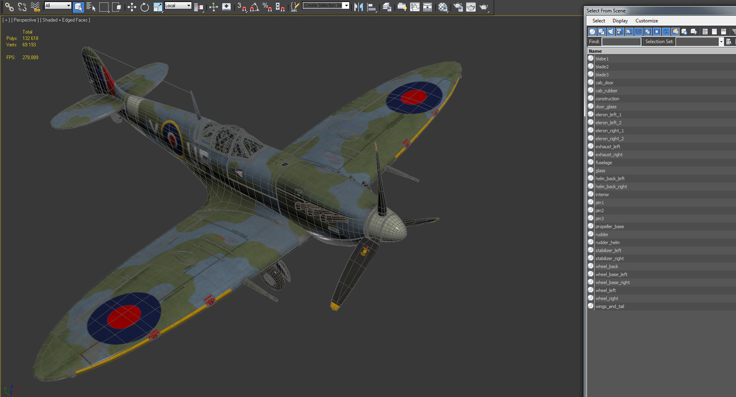Screen dimensions: 736x397
Task: Open the Schematic View
Action: 427,6
